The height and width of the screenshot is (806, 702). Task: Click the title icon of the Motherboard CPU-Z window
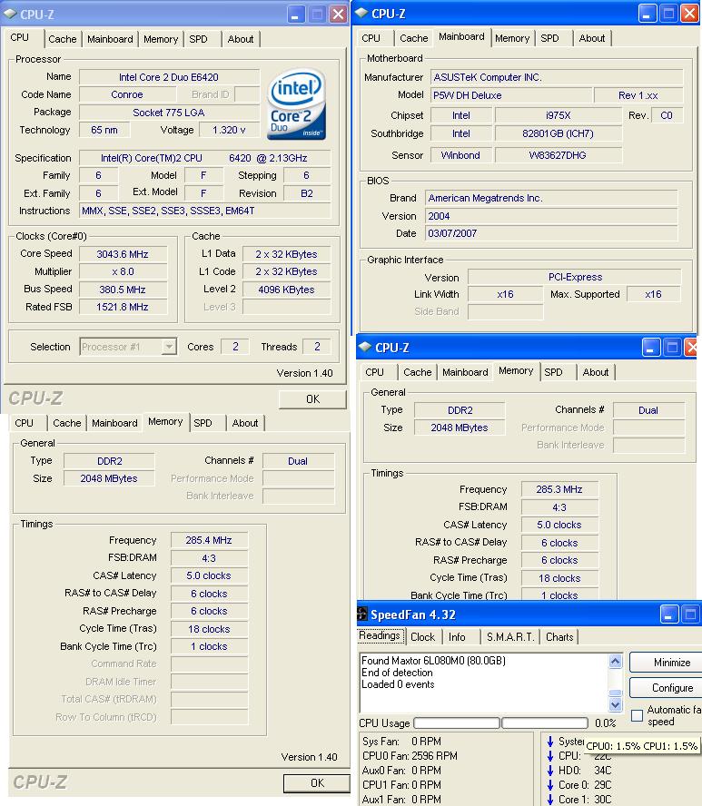[x=362, y=13]
